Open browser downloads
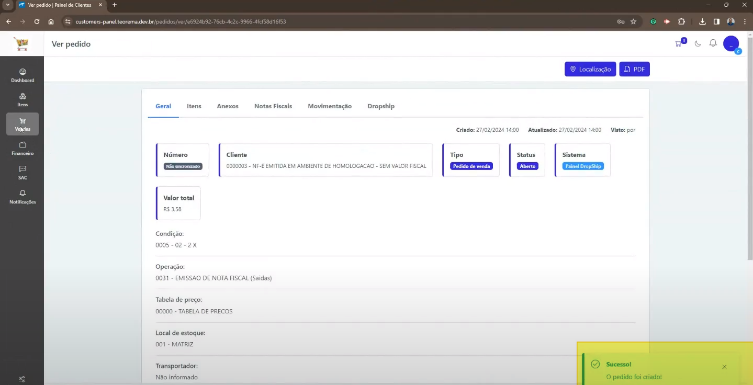Image resolution: width=753 pixels, height=385 pixels. pyautogui.click(x=702, y=21)
